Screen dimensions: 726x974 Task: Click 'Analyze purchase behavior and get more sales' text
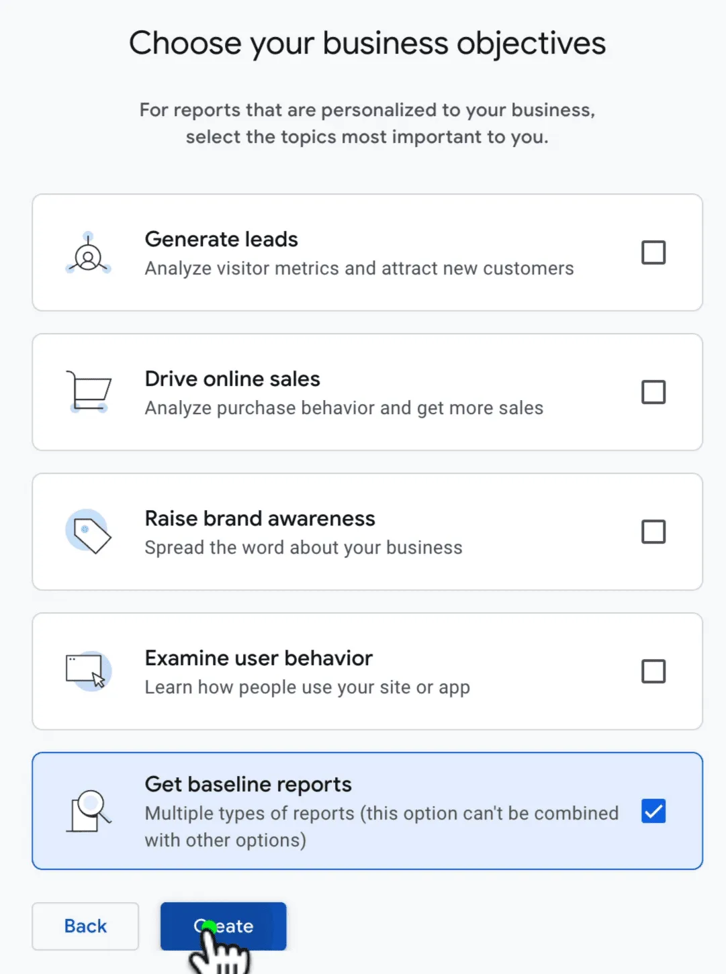click(344, 408)
